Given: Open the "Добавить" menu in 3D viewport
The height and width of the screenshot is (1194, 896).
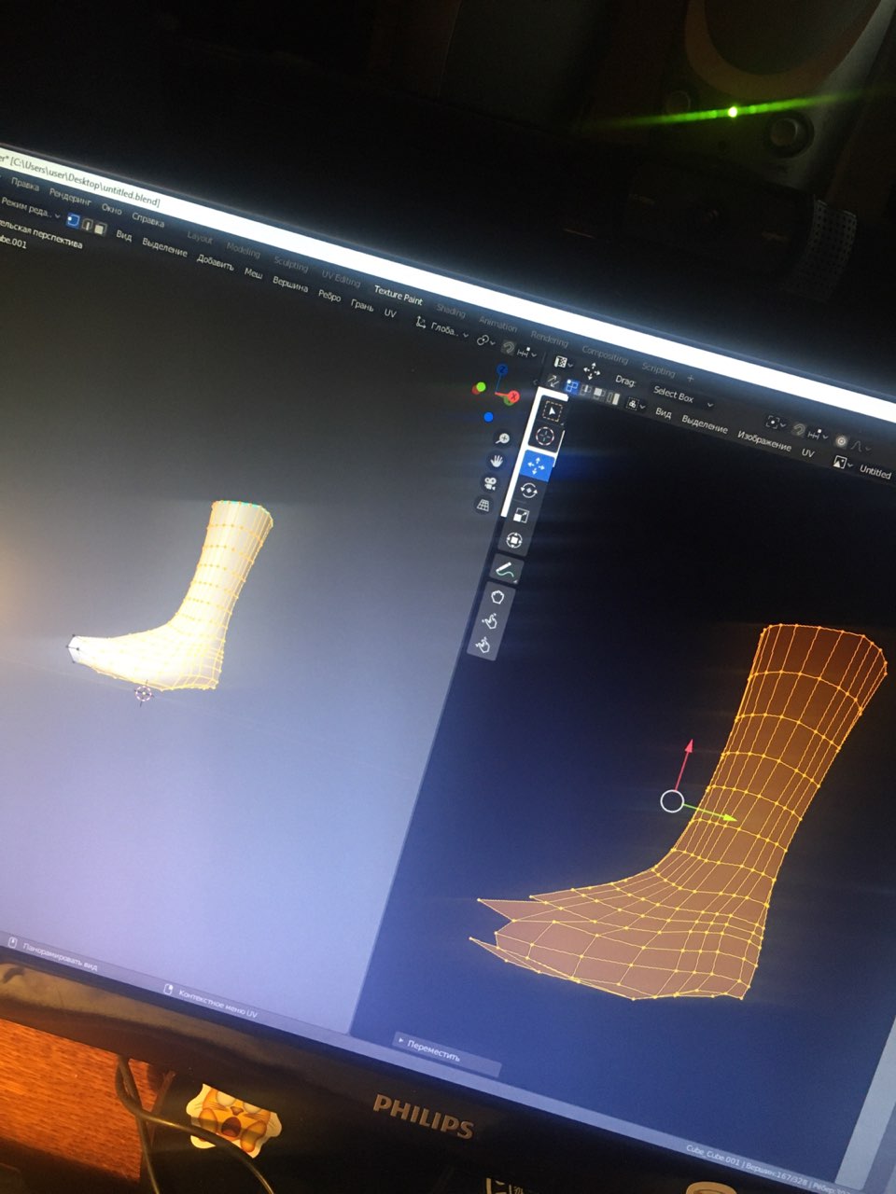Looking at the screenshot, I should tap(216, 261).
